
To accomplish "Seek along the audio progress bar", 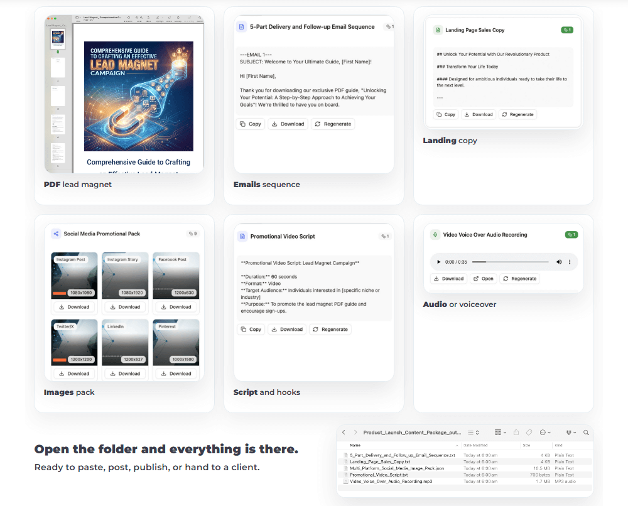I will click(x=509, y=262).
